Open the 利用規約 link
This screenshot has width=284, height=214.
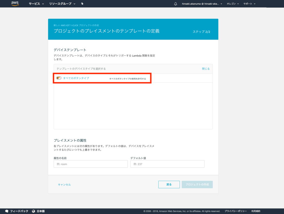pos(257,211)
